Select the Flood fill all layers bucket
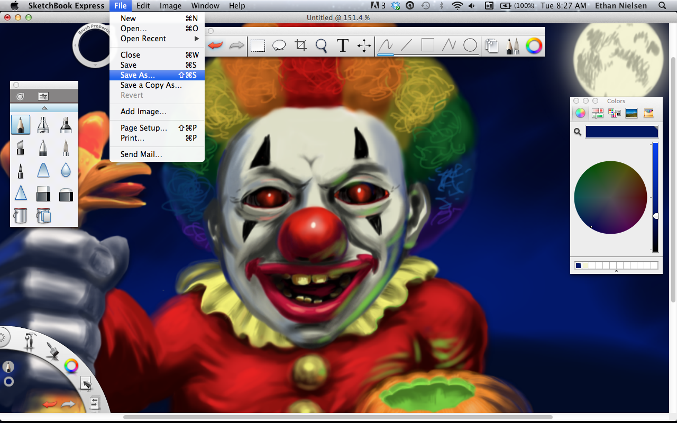Viewport: 677px width, 423px height. point(43,215)
